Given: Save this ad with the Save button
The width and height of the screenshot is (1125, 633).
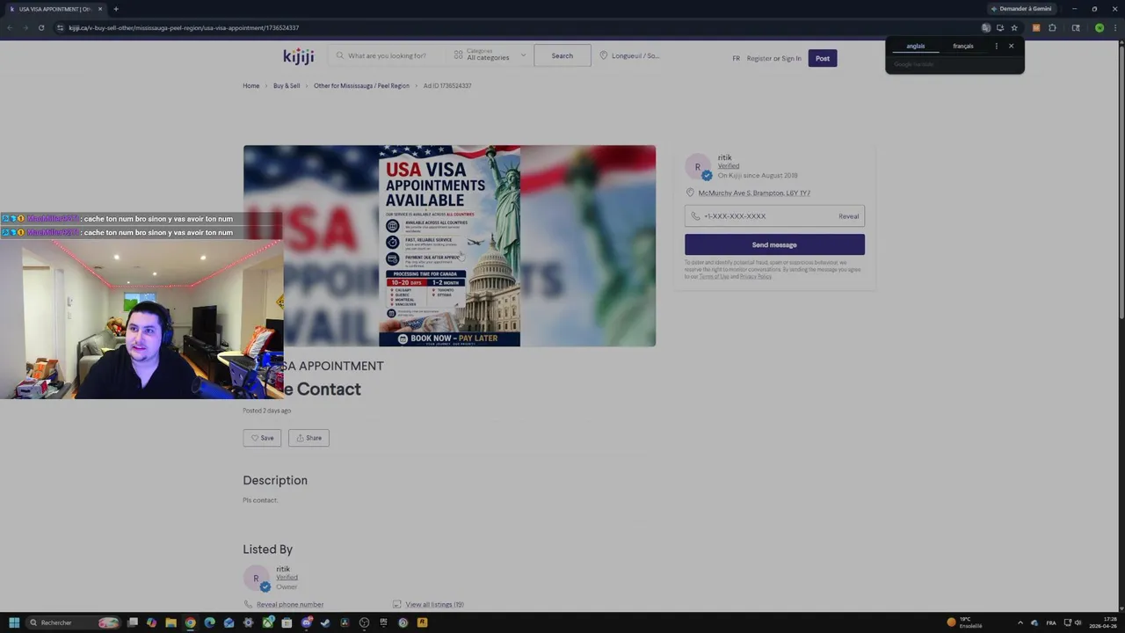Looking at the screenshot, I should (x=262, y=438).
